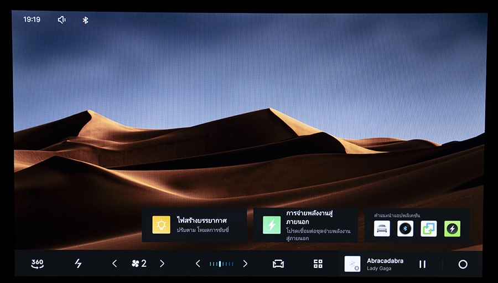498x283 pixels.
Task: Open the car app in recommended apps
Action: click(382, 228)
